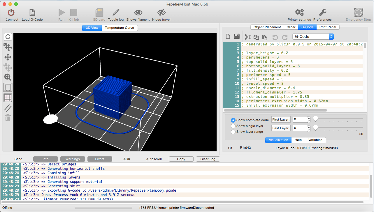Click the copy icon in G-code editor
The width and height of the screenshot is (374, 212).
256,37
